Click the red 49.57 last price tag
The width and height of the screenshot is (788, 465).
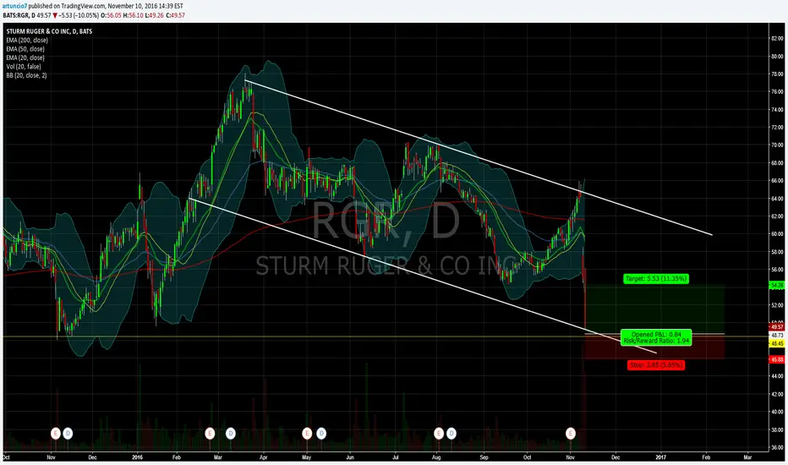tap(777, 326)
